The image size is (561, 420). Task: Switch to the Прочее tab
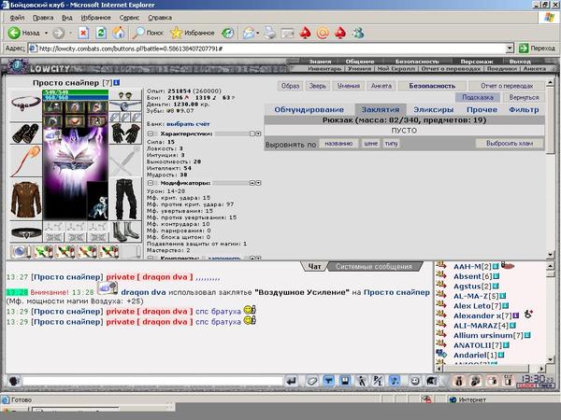coord(482,109)
